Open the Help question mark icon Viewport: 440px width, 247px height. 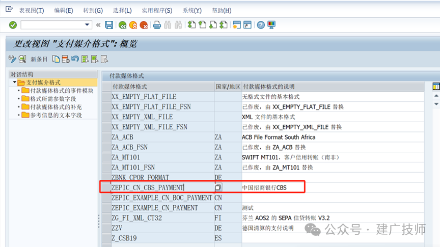click(261, 25)
